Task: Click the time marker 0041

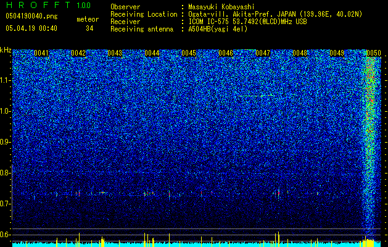Action: point(41,53)
